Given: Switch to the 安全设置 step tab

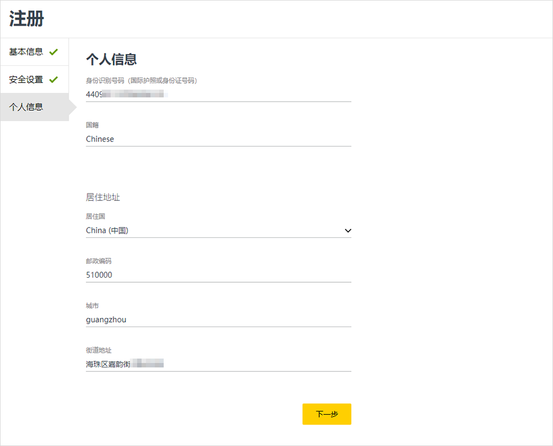Looking at the screenshot, I should pyautogui.click(x=27, y=80).
